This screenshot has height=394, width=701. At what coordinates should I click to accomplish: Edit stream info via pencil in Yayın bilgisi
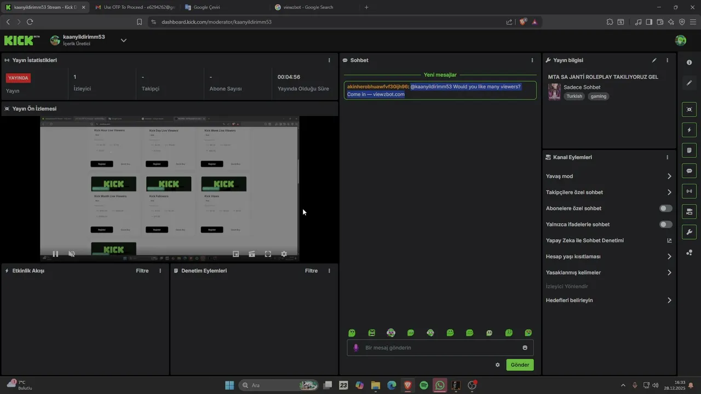(x=654, y=60)
